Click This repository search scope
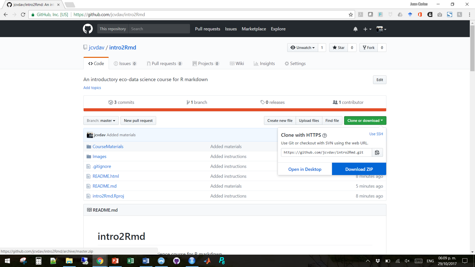 click(113, 29)
